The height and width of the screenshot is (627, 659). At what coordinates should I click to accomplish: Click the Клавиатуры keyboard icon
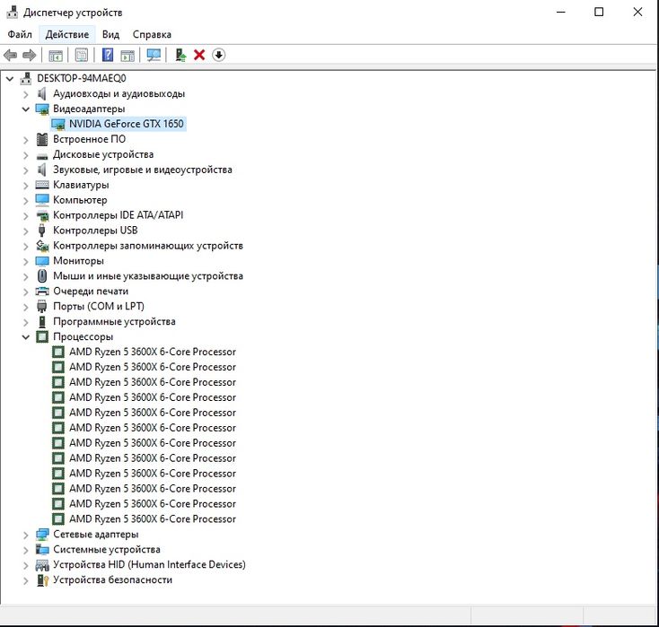tap(42, 185)
